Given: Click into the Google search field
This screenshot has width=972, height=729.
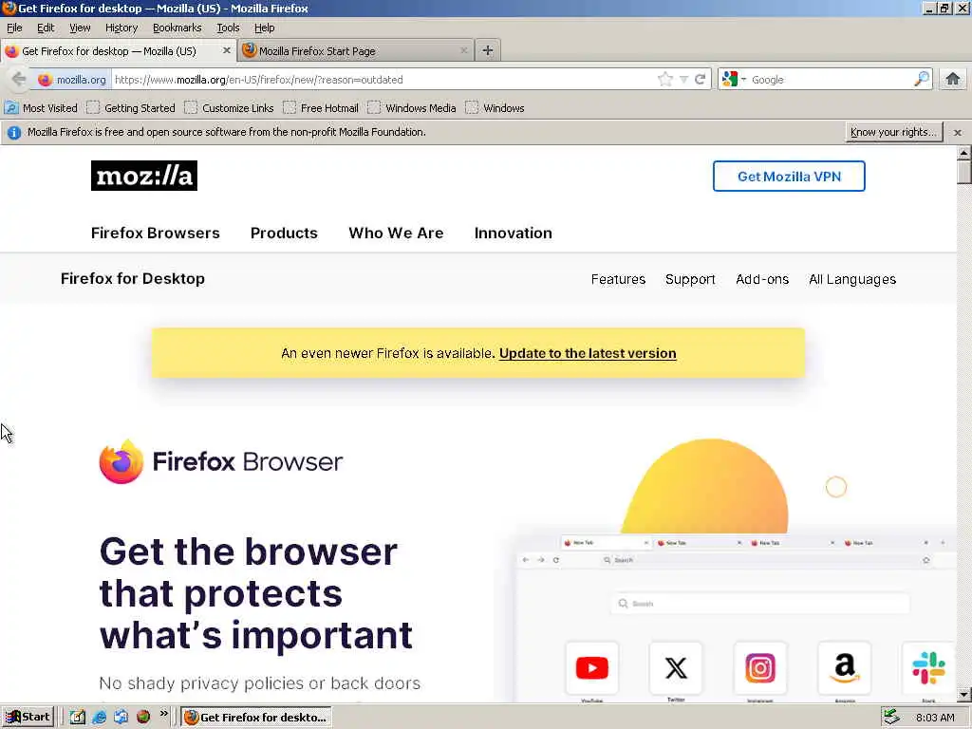Looking at the screenshot, I should [x=831, y=80].
